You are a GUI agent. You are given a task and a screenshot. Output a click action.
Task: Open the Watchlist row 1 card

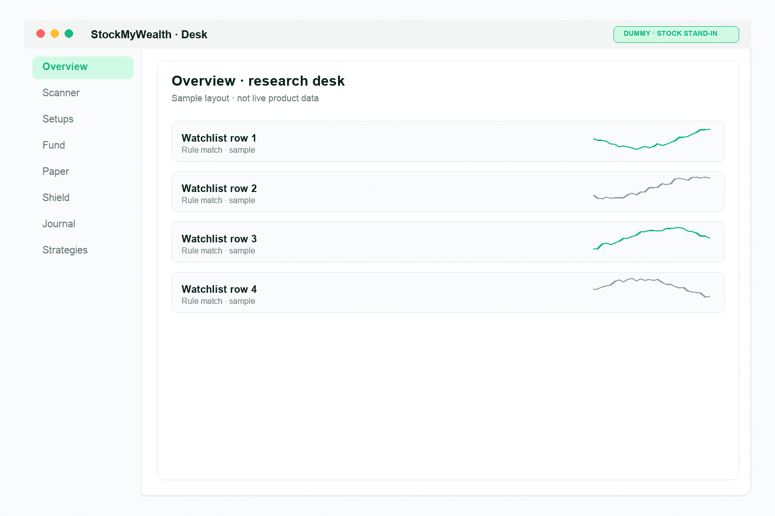click(x=448, y=141)
